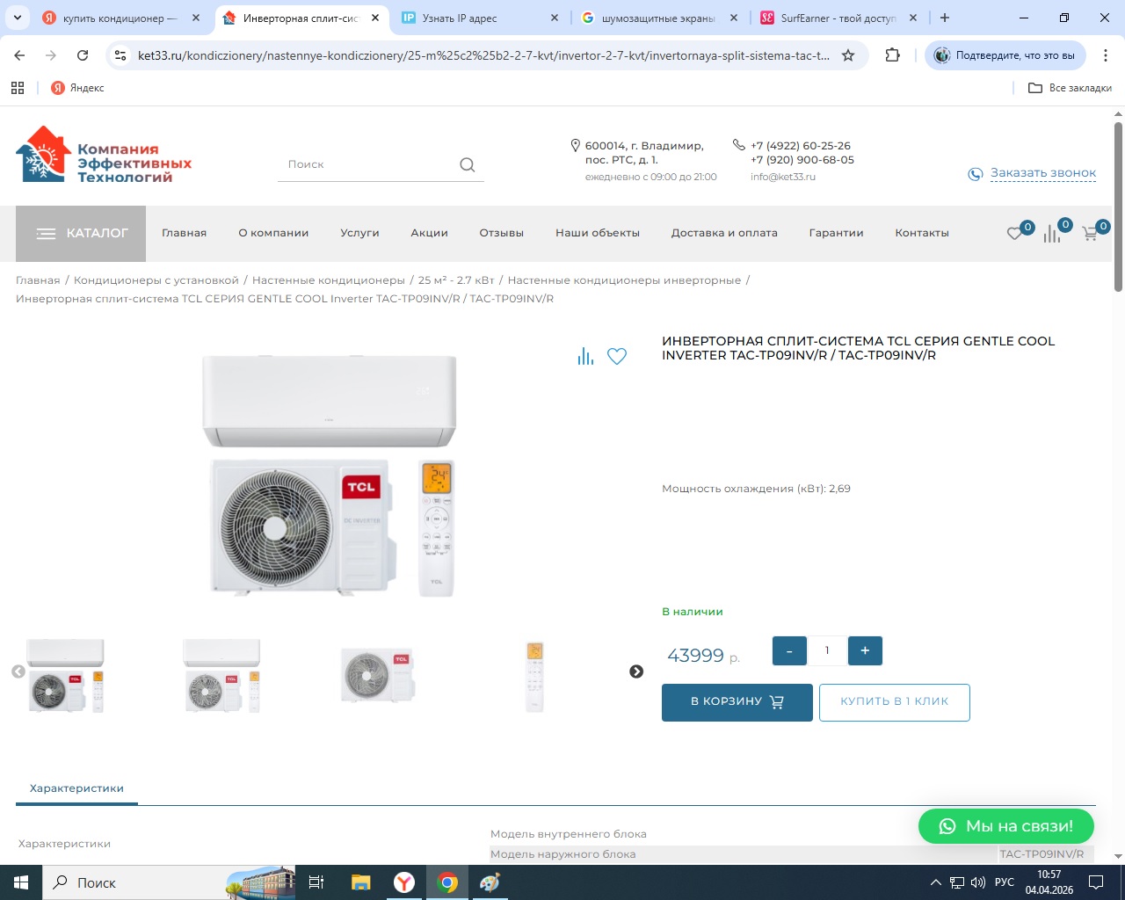This screenshot has width=1125, height=900.
Task: Open volume control in system tray
Action: 978,882
